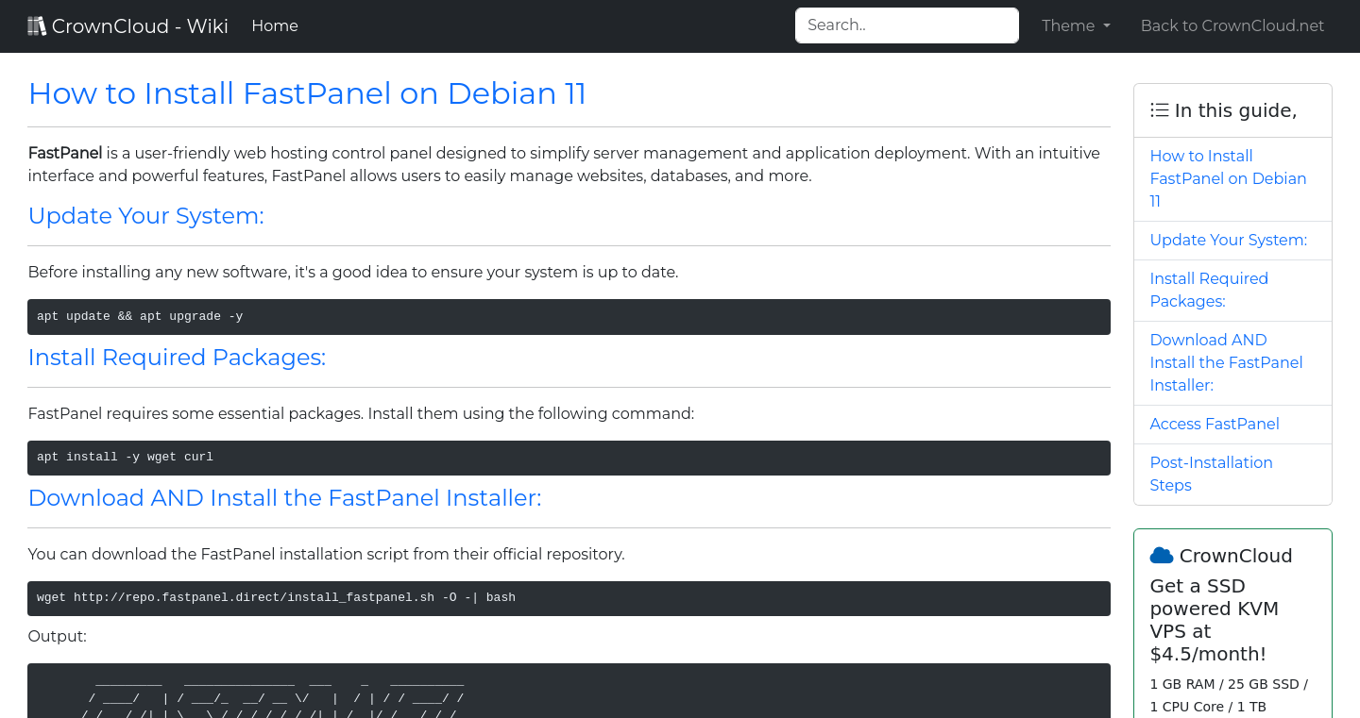This screenshot has width=1360, height=718.
Task: Click the list icon beside 'In this guide'
Action: coord(1159,109)
